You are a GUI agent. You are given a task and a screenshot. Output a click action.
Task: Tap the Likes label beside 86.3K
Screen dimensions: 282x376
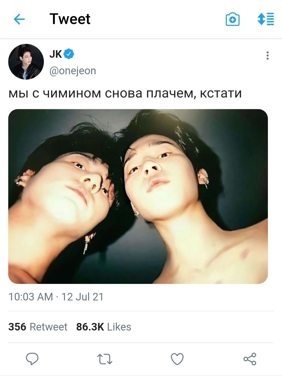pos(119,327)
